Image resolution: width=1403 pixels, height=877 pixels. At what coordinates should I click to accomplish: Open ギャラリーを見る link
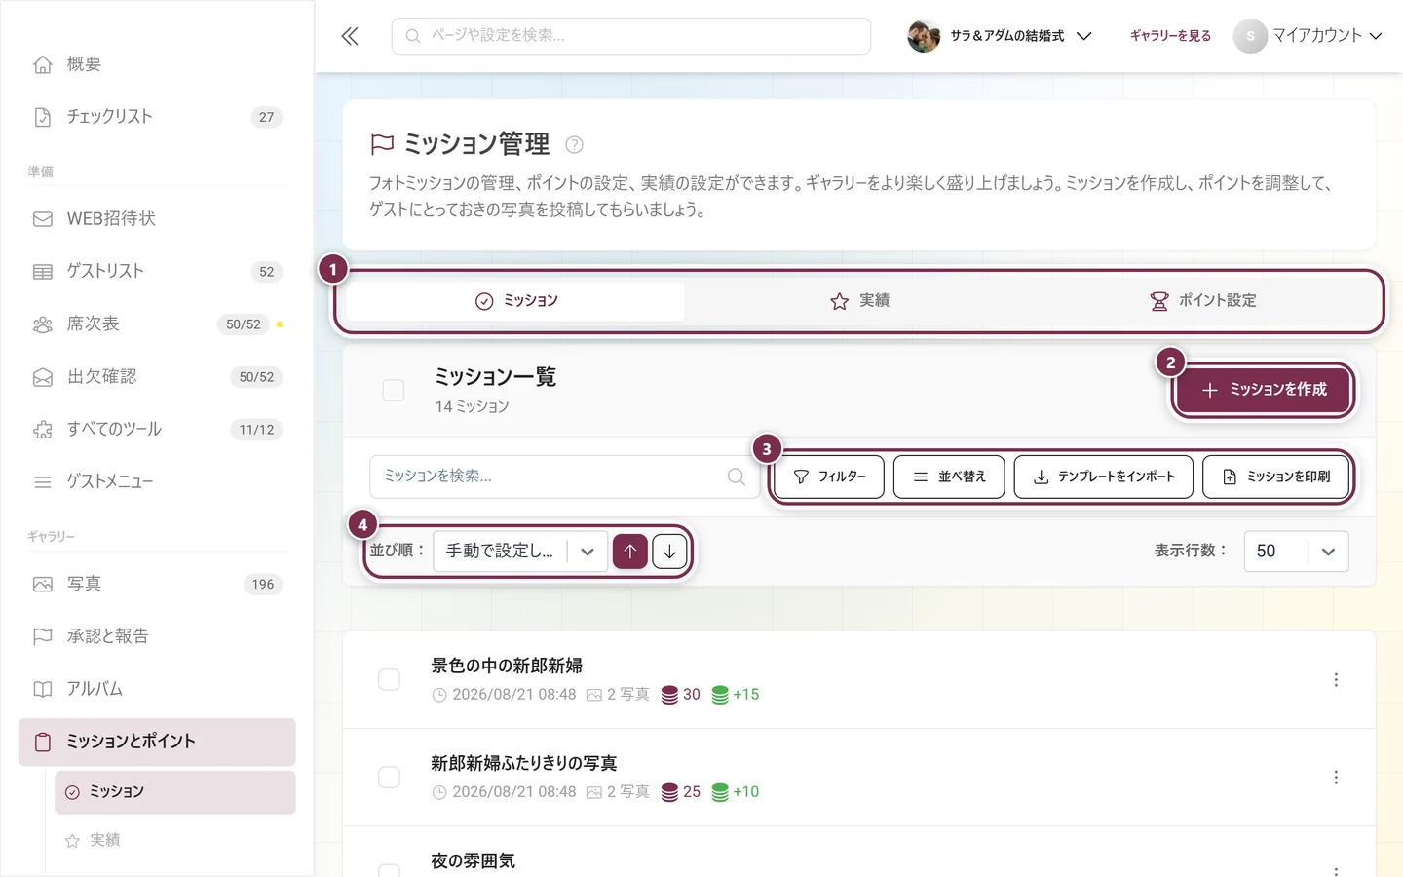(1170, 36)
